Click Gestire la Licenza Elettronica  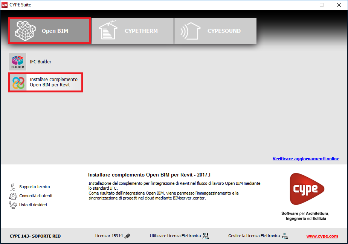[x=254, y=236]
